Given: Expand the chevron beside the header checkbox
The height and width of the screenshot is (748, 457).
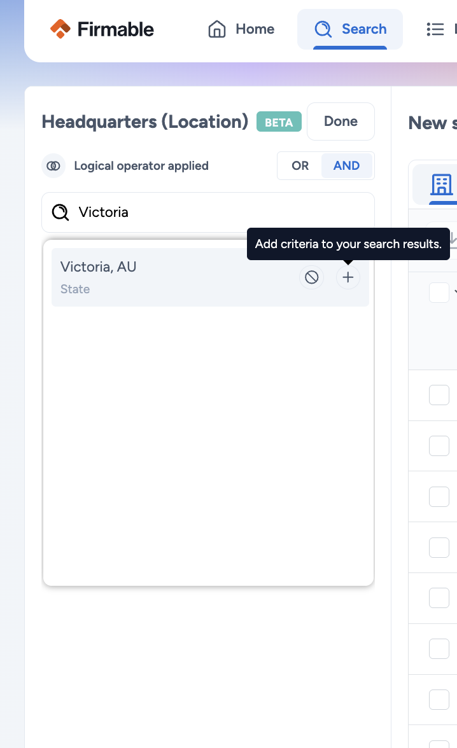Looking at the screenshot, I should click(x=455, y=293).
